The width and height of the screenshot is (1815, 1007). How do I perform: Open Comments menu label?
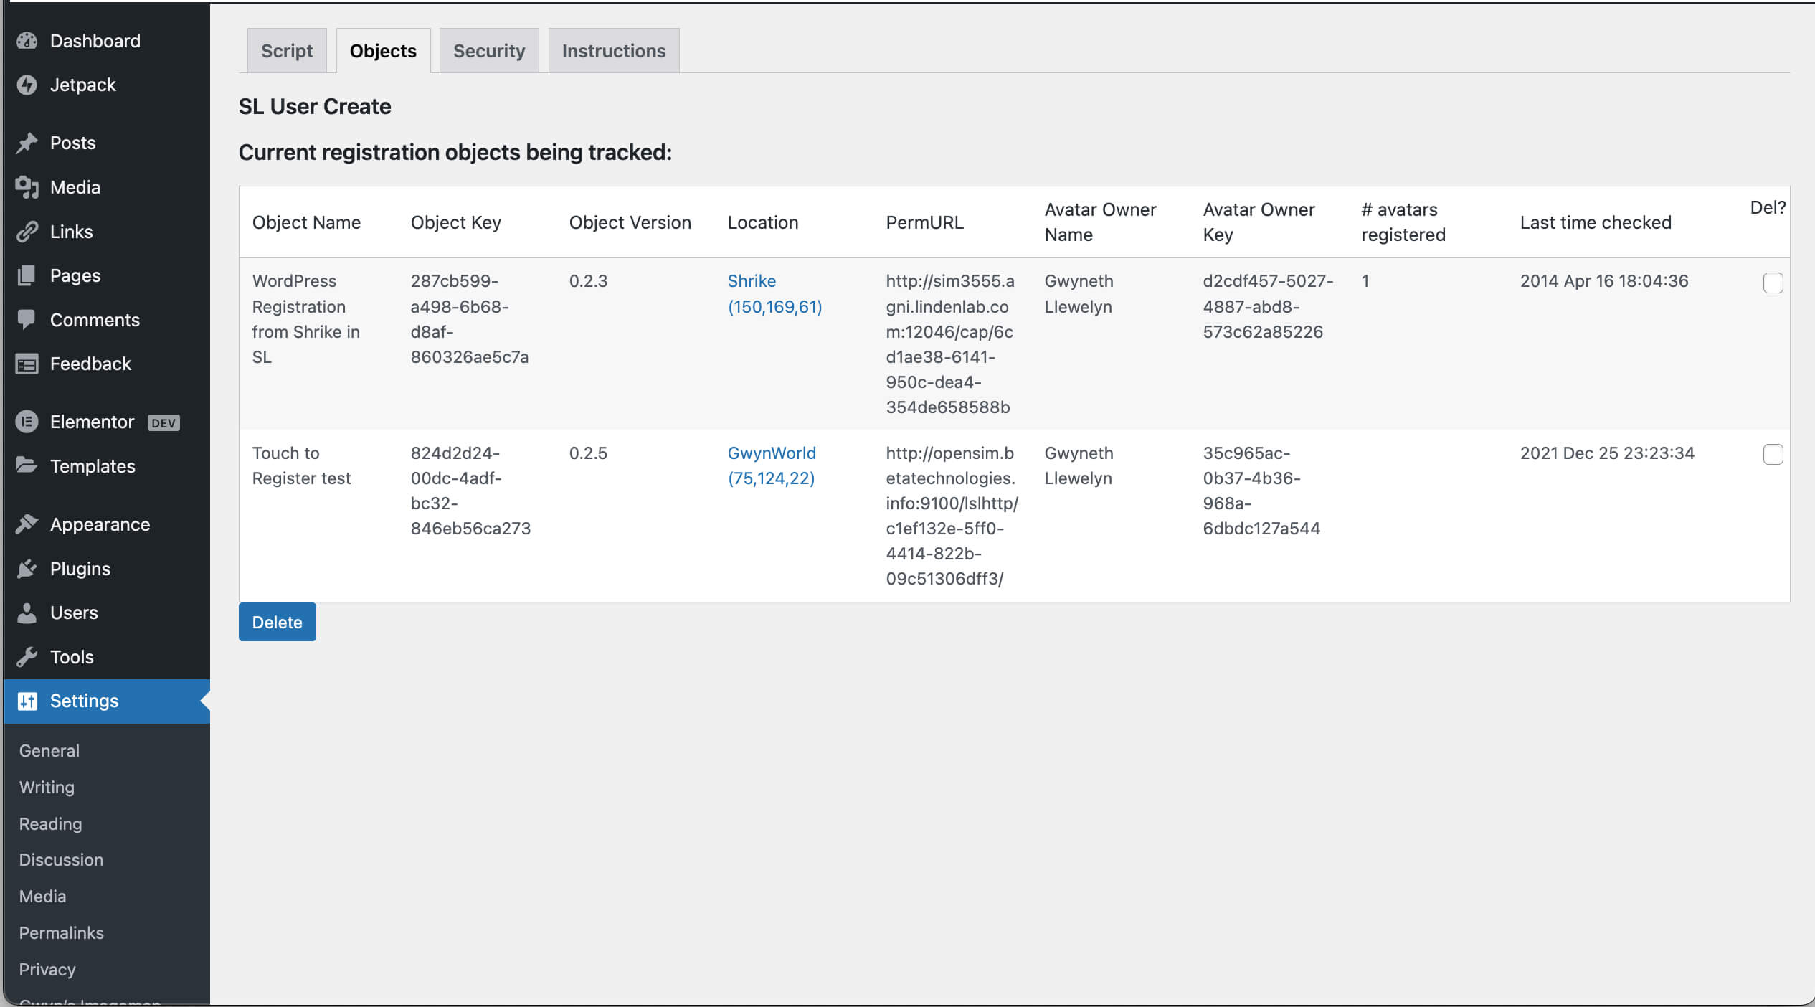(x=95, y=320)
